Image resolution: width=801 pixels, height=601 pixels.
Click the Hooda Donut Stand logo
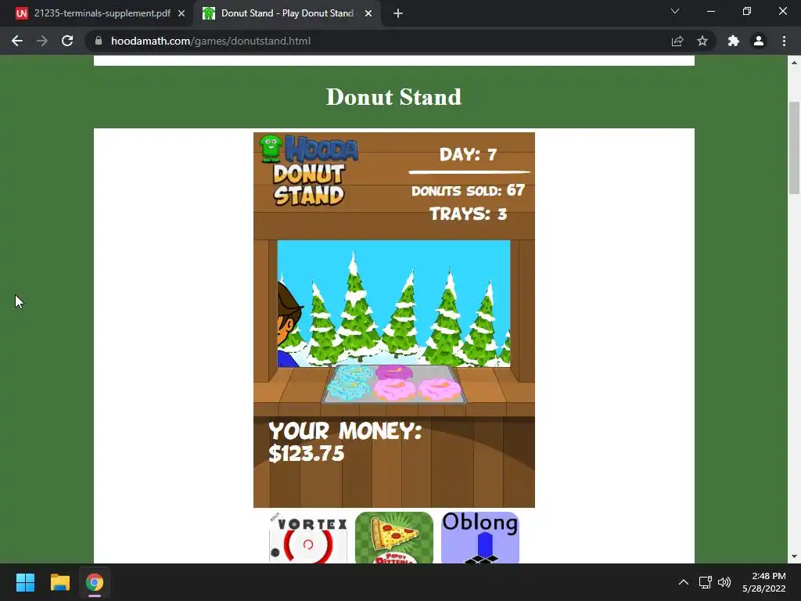click(308, 170)
